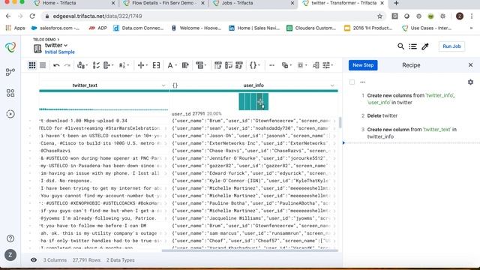Screen dimensions: 480x270
Task: Redo the recipe step
Action: tap(67, 65)
